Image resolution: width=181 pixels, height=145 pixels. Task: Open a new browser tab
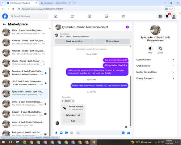click(75, 3)
